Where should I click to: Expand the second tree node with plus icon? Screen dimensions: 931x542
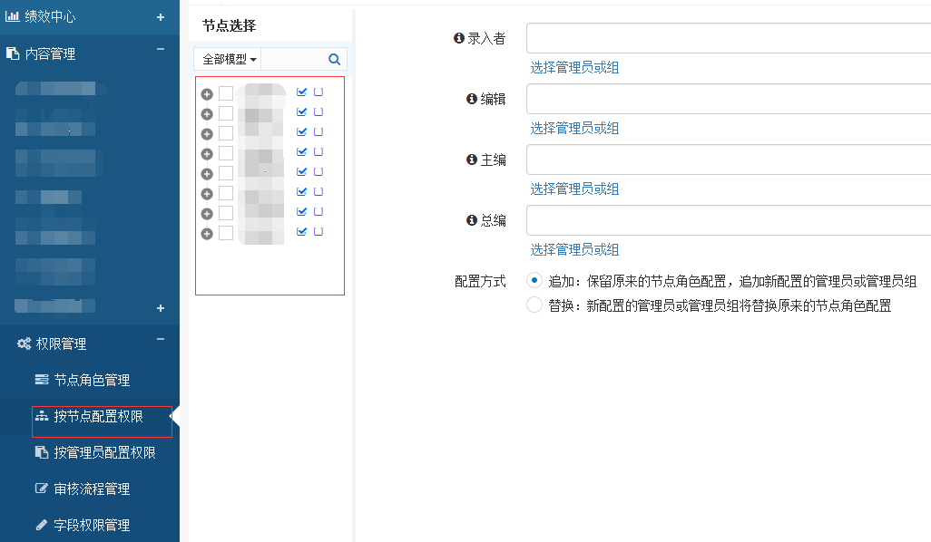(207, 113)
